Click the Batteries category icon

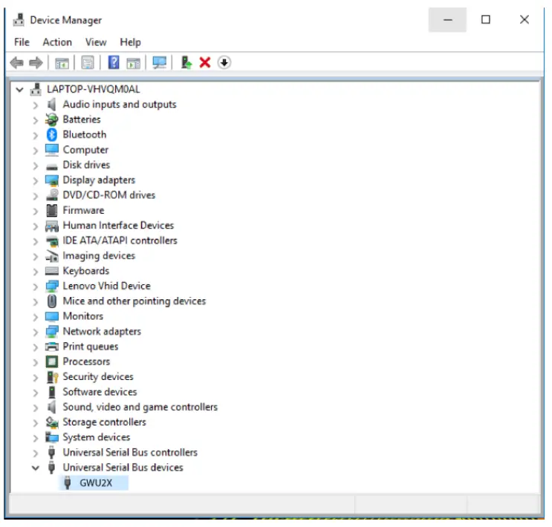click(52, 120)
